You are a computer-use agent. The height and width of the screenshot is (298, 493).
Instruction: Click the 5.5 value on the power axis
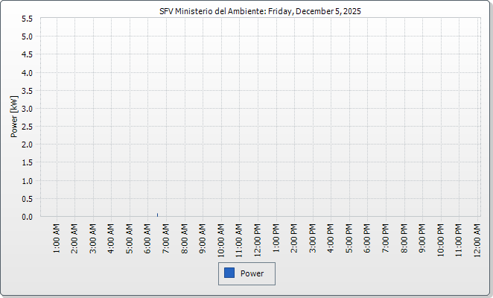[x=27, y=19]
